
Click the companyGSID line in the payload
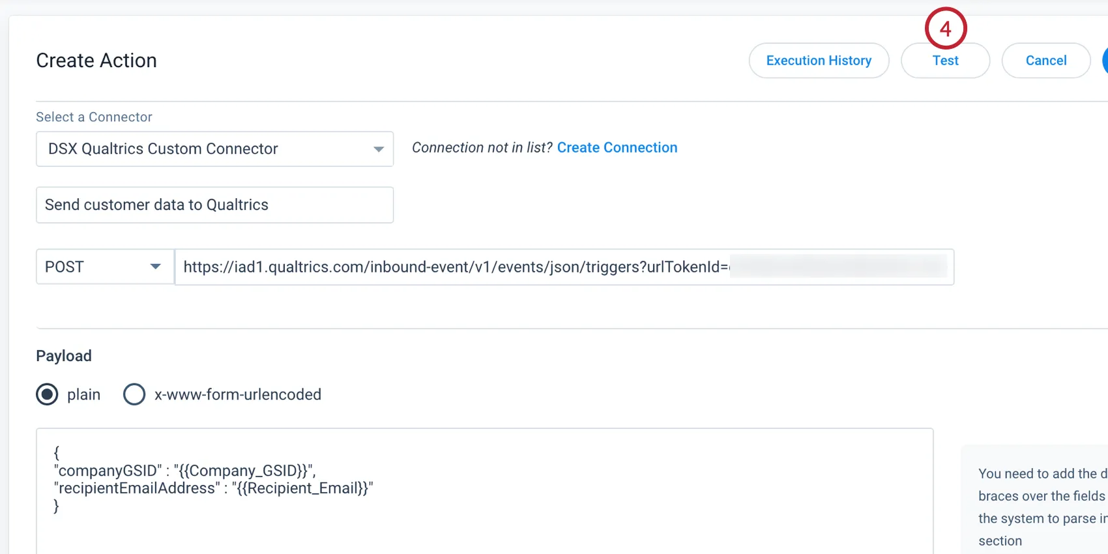pos(185,471)
